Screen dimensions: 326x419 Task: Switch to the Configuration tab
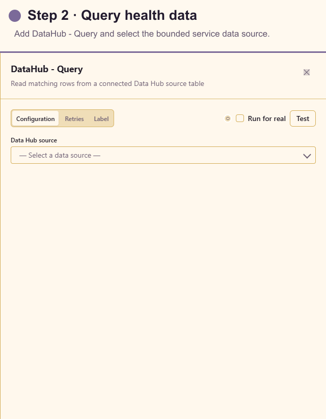[35, 118]
